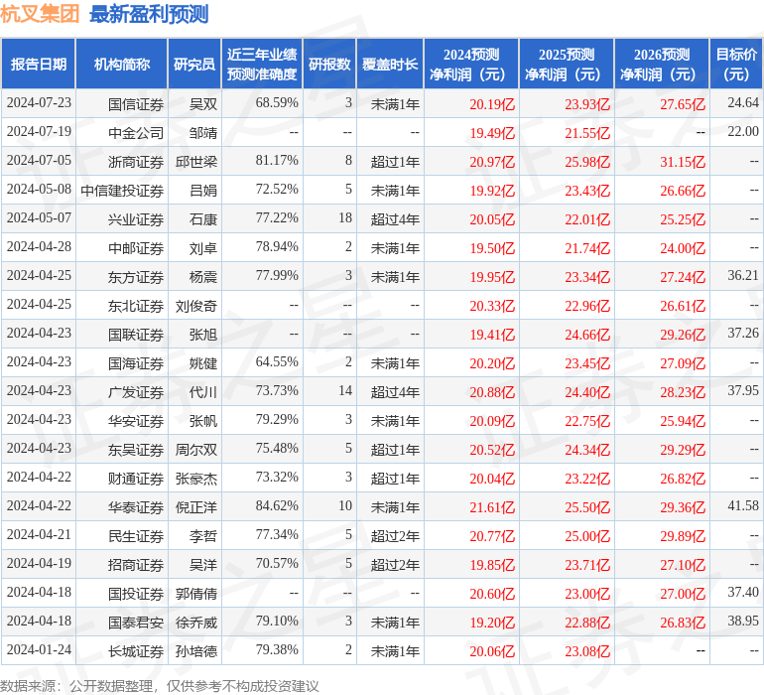
Task: Click report count 18 for 兴业证券
Action: [345, 217]
